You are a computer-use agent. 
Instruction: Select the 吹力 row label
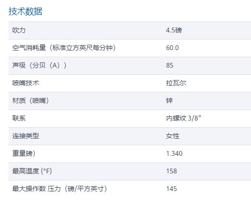[19, 30]
